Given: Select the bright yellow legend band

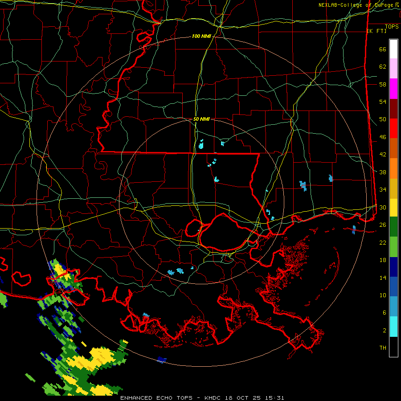Looking at the screenshot, I should pyautogui.click(x=393, y=208).
